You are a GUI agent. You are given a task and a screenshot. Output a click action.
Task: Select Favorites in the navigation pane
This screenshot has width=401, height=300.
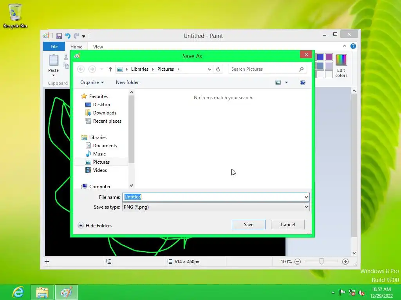point(98,96)
